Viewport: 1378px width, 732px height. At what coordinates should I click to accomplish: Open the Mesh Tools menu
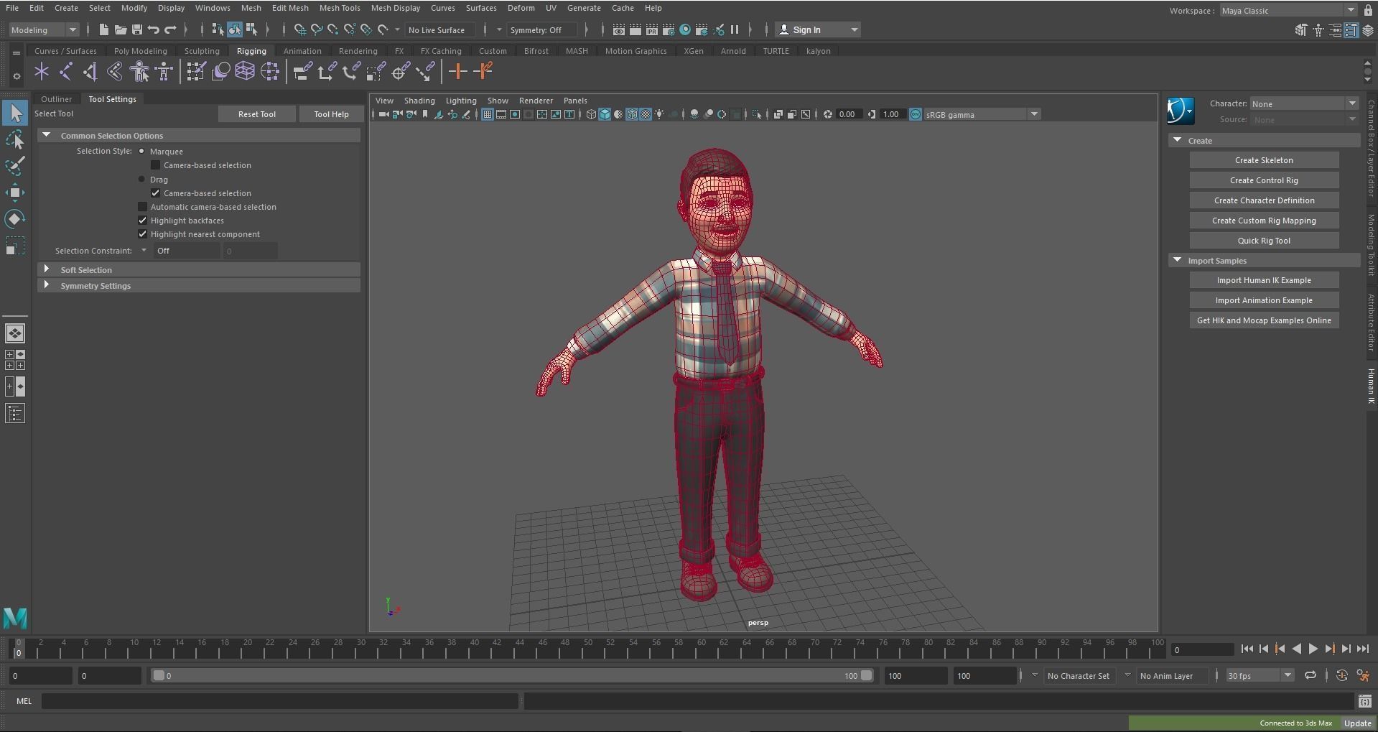coord(339,8)
